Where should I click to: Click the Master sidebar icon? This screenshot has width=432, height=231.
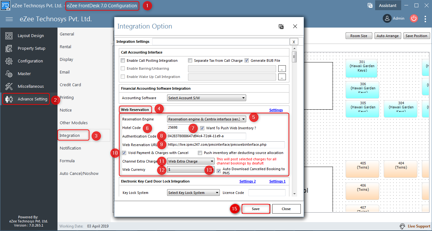click(9, 74)
